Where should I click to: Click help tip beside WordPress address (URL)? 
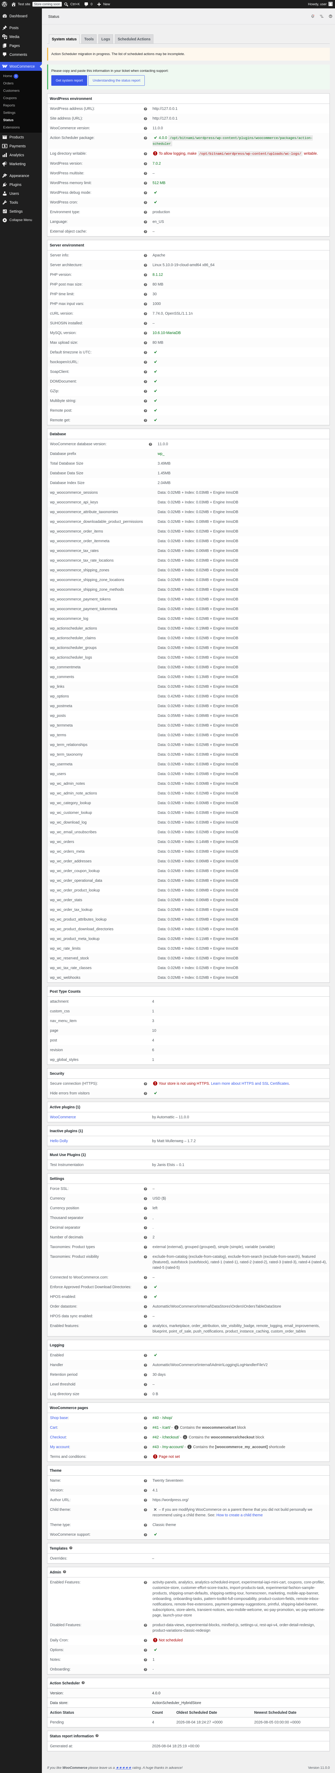coord(146,109)
